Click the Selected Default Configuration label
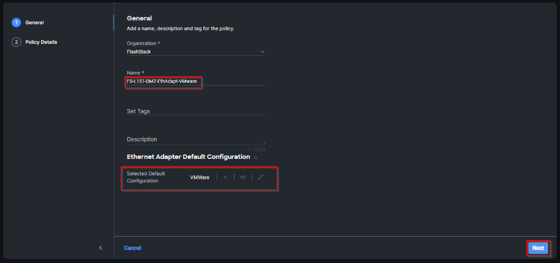Viewport: 560px width, 263px height. click(x=145, y=177)
